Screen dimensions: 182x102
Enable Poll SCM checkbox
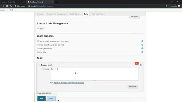[x=38, y=52]
